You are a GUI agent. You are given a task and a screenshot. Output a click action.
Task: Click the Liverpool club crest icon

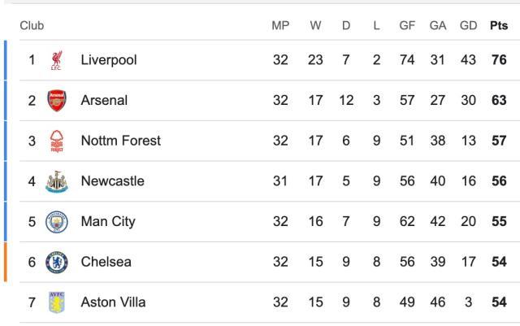(x=57, y=60)
